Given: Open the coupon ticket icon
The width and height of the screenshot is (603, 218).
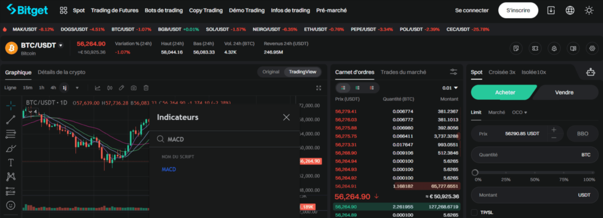Looking at the screenshot, I should pos(535,48).
